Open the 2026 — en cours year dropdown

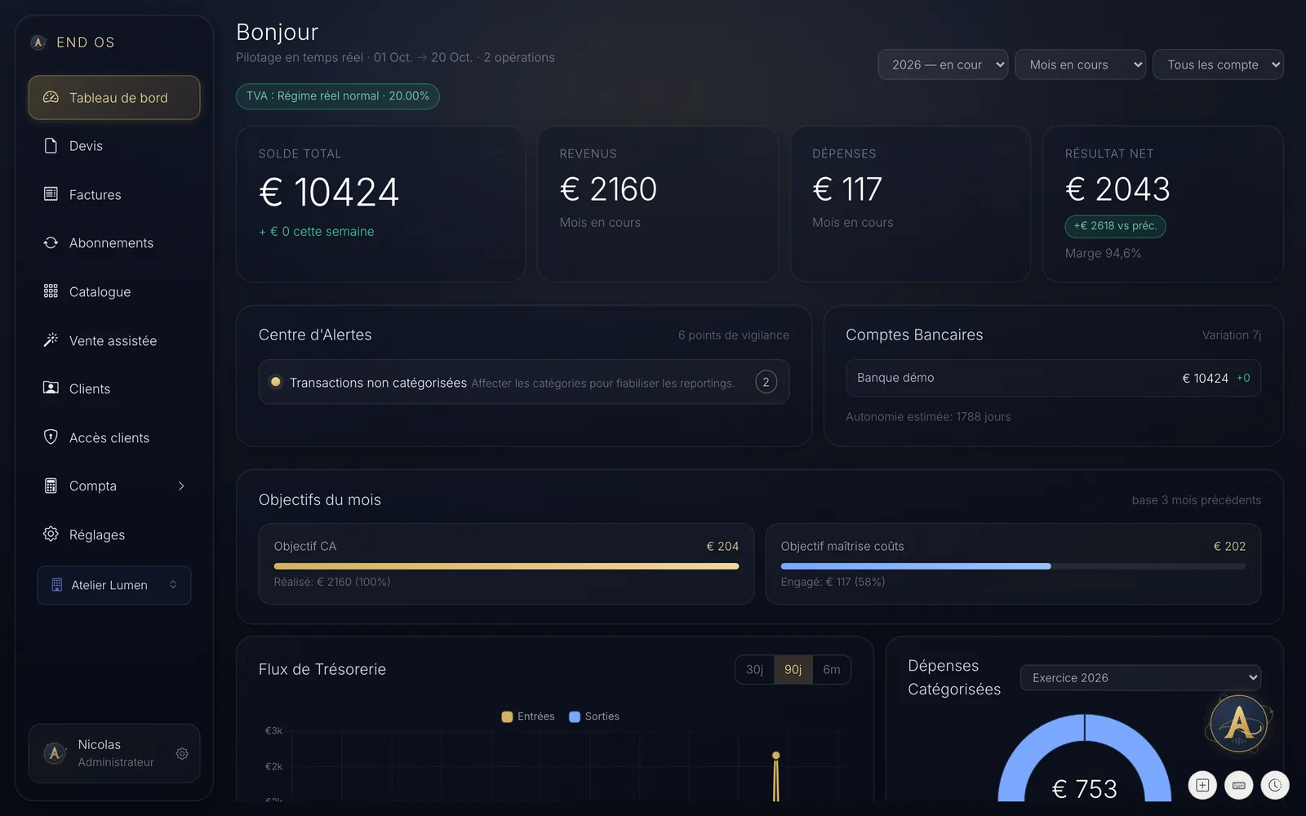pos(943,64)
